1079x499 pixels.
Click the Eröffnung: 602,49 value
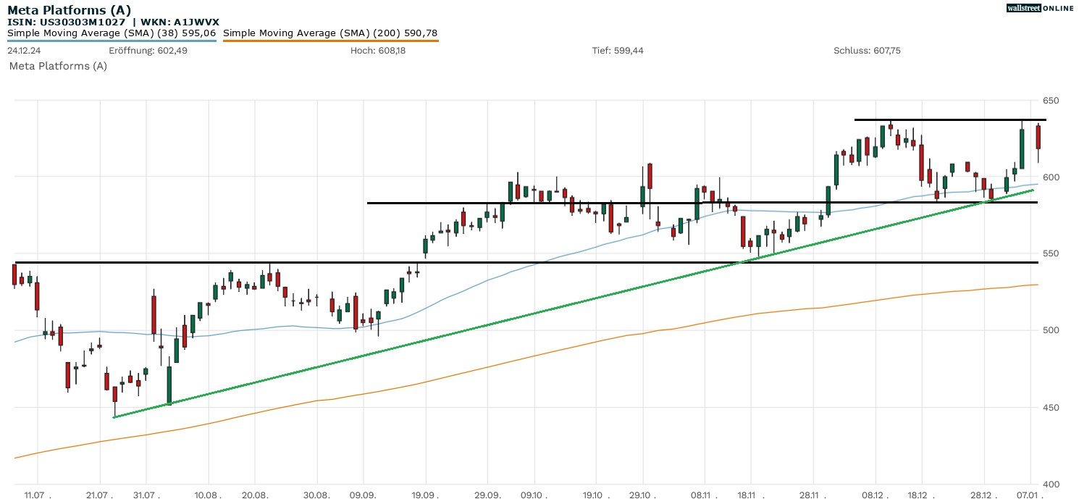pos(148,51)
